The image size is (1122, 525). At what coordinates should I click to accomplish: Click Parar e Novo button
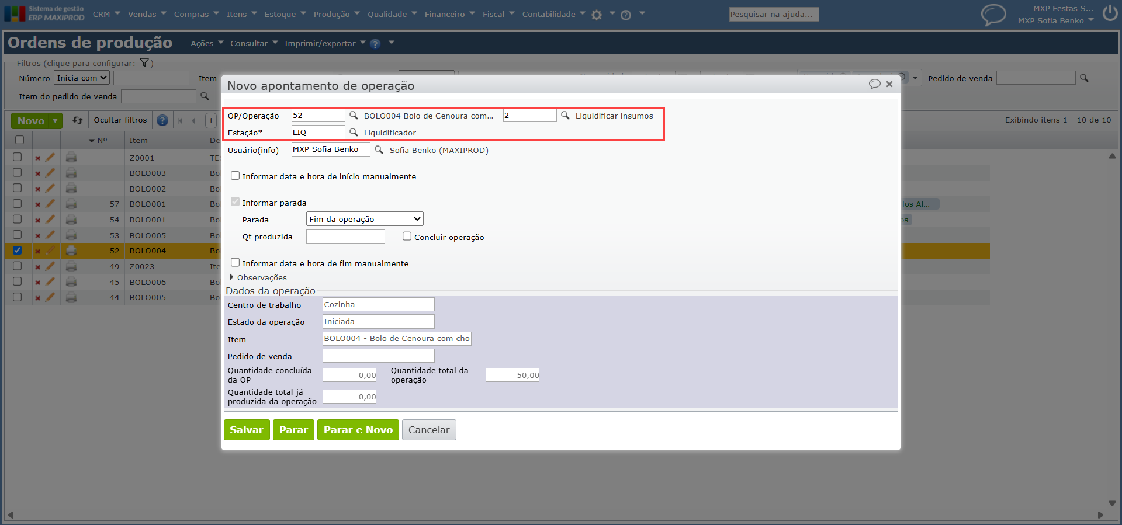[358, 430]
